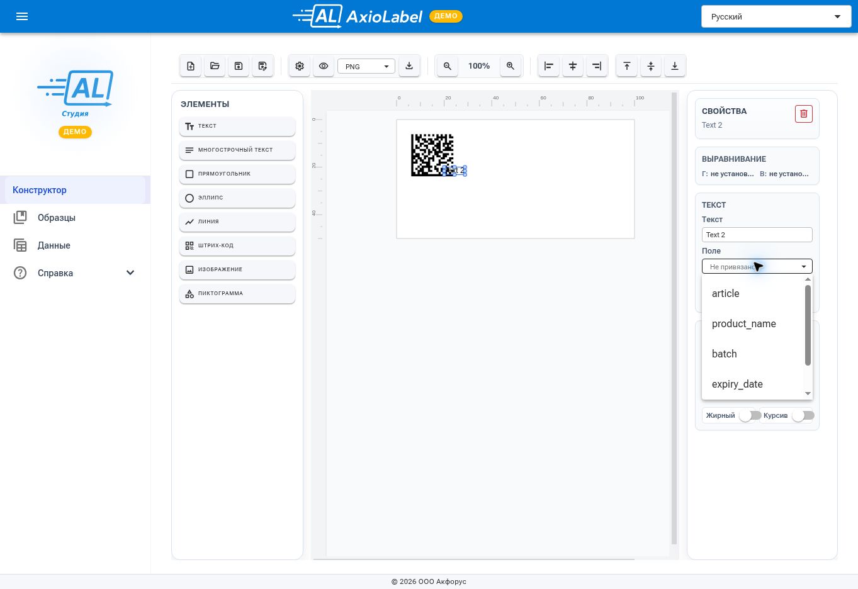Create a new label file
Viewport: 858px width, 589px height.
191,66
